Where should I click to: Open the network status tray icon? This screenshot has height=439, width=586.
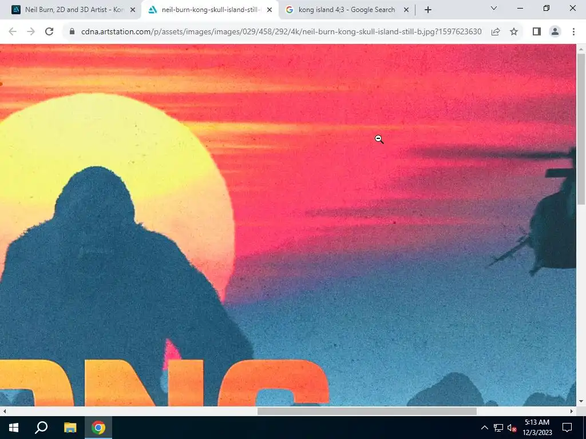(498, 428)
